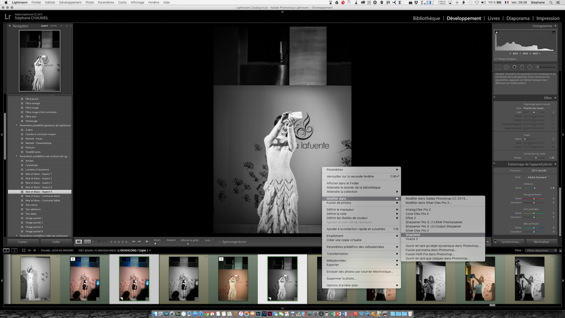
Task: Start the impromptu slideshow play button
Action: (x=147, y=242)
